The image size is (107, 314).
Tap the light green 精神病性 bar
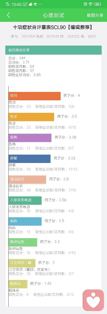coord(23,242)
